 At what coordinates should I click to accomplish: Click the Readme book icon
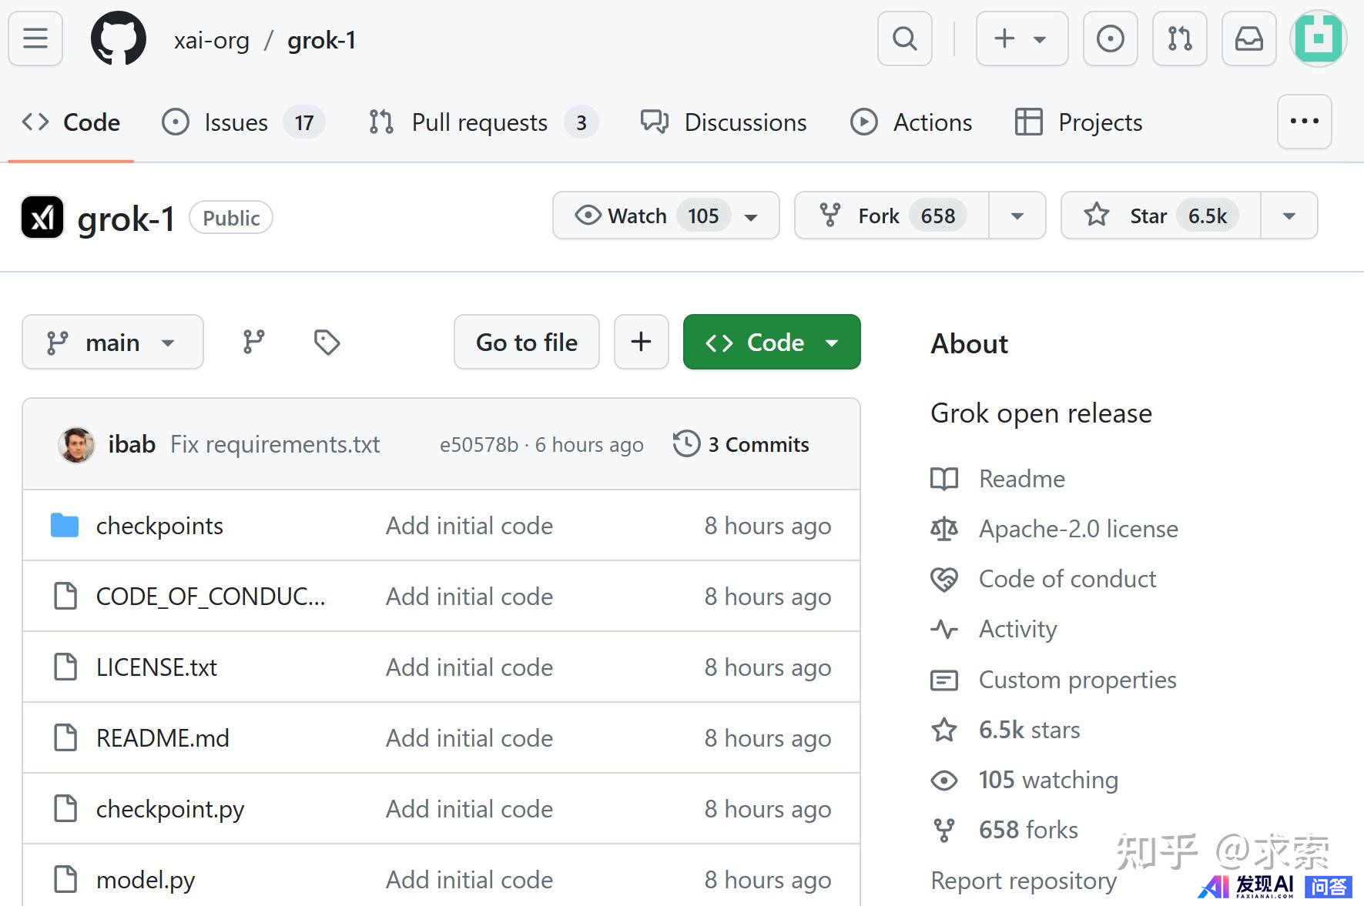point(944,479)
